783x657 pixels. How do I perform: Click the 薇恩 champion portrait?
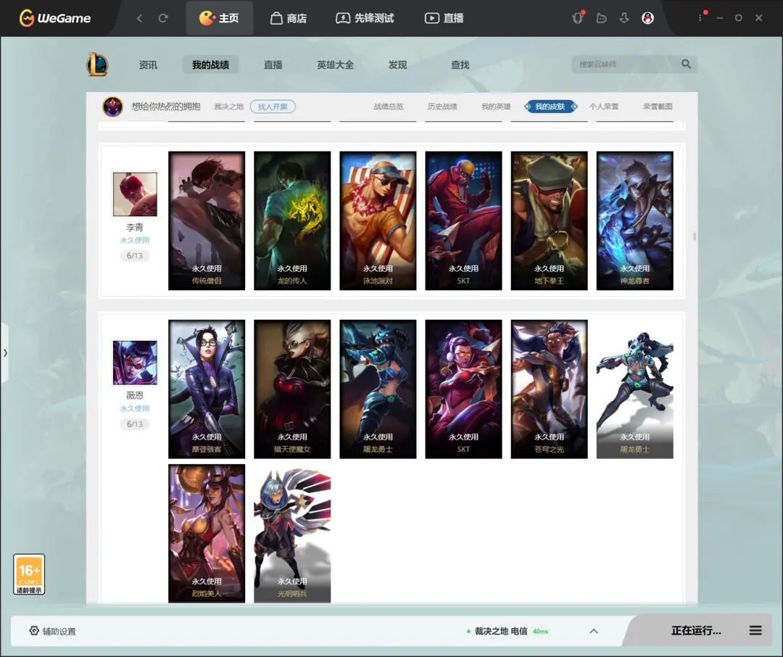tap(135, 363)
